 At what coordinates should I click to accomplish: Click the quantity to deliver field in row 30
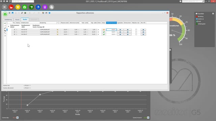[111, 34]
